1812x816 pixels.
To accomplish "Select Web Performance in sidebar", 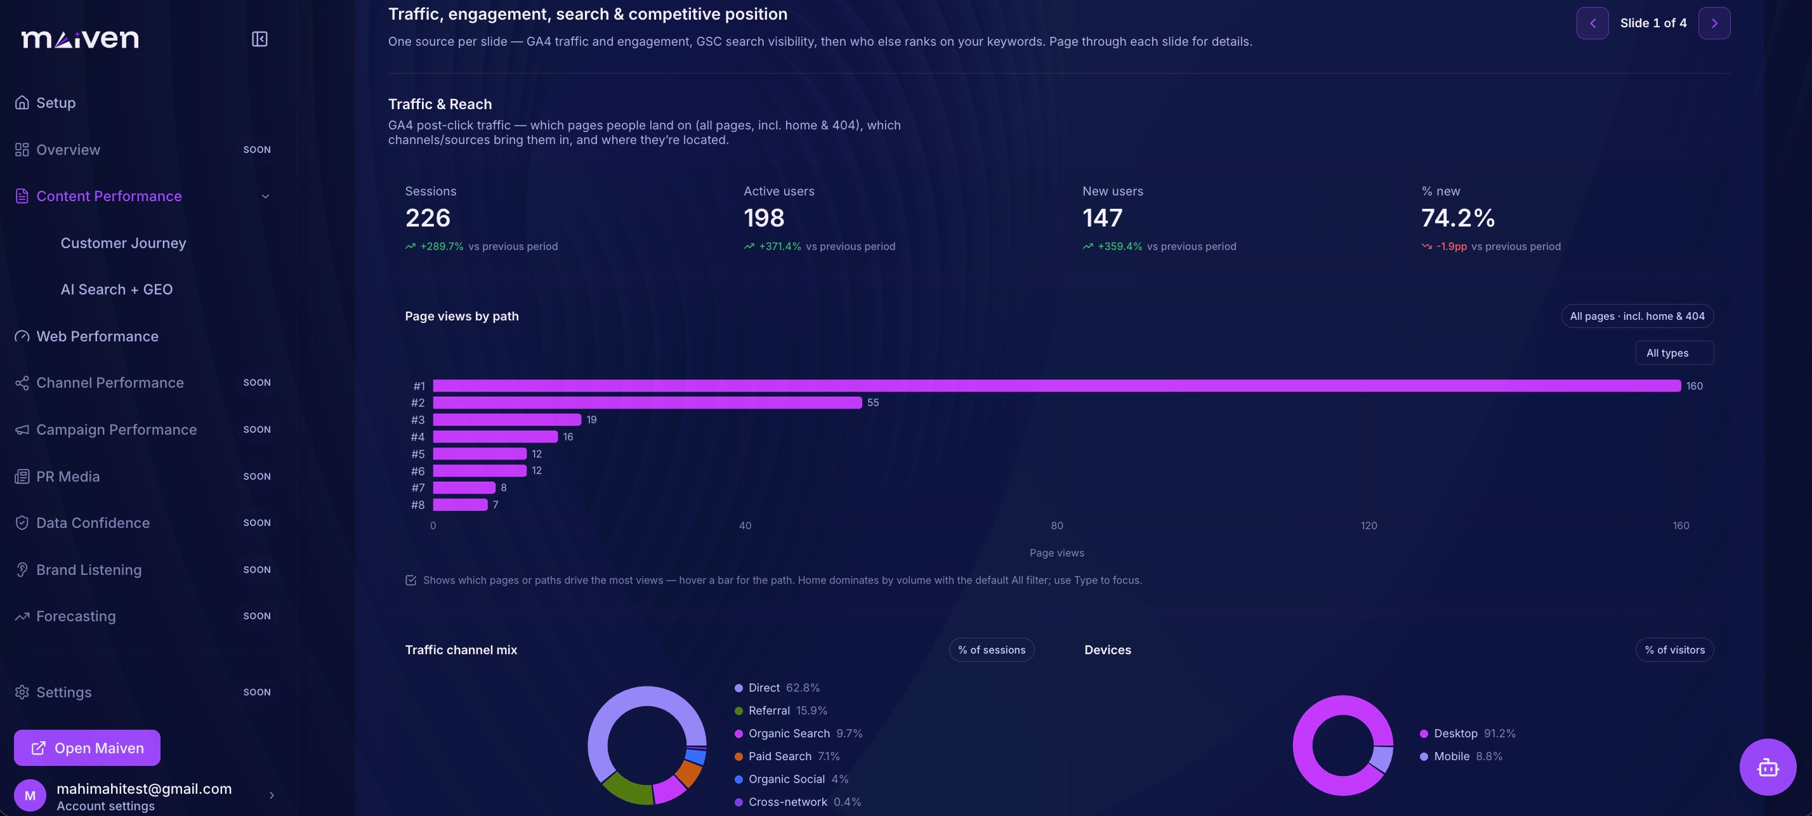I will pyautogui.click(x=97, y=336).
